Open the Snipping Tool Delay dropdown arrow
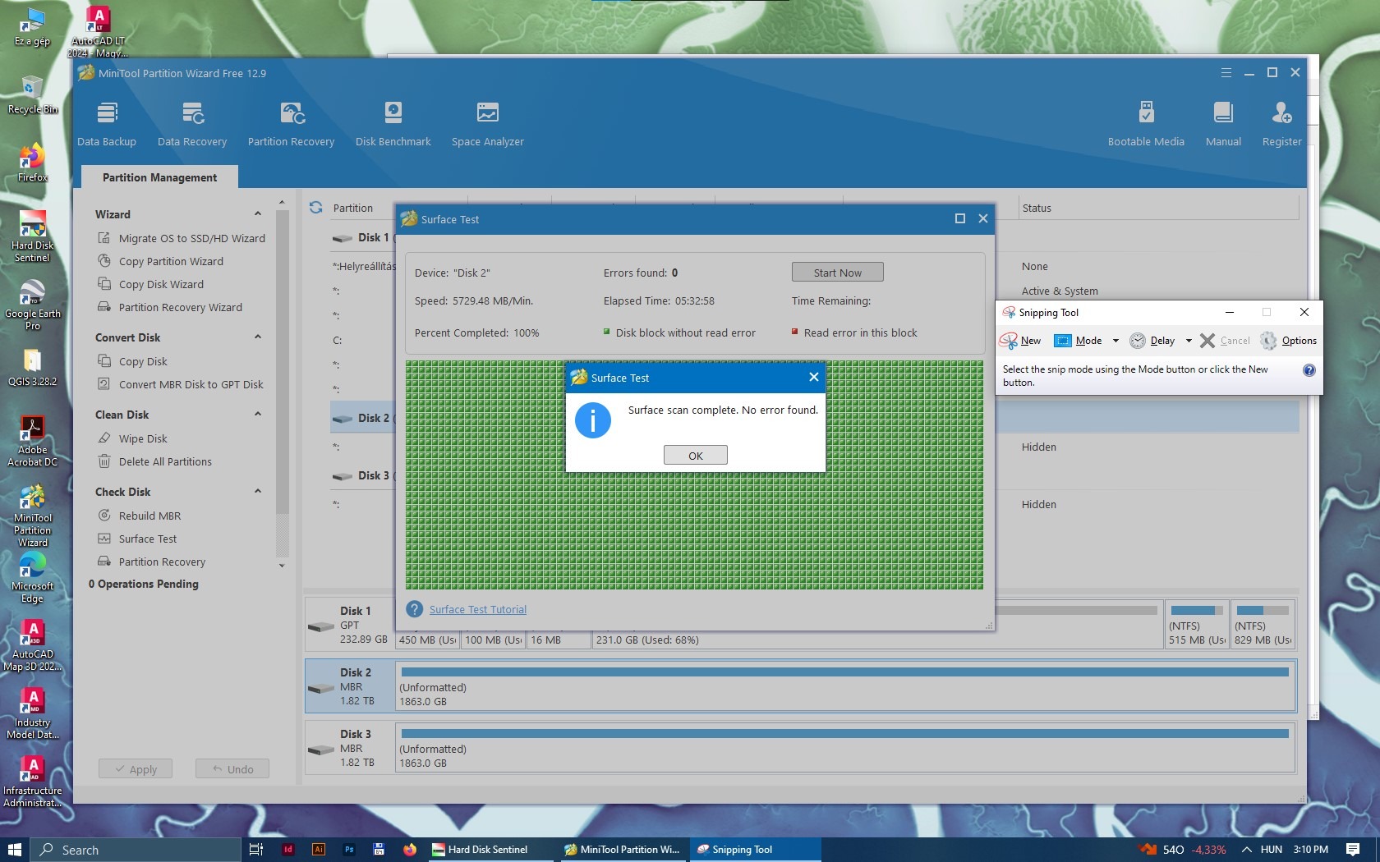 [x=1189, y=341]
